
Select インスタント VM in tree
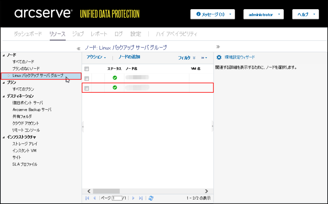click(24, 151)
